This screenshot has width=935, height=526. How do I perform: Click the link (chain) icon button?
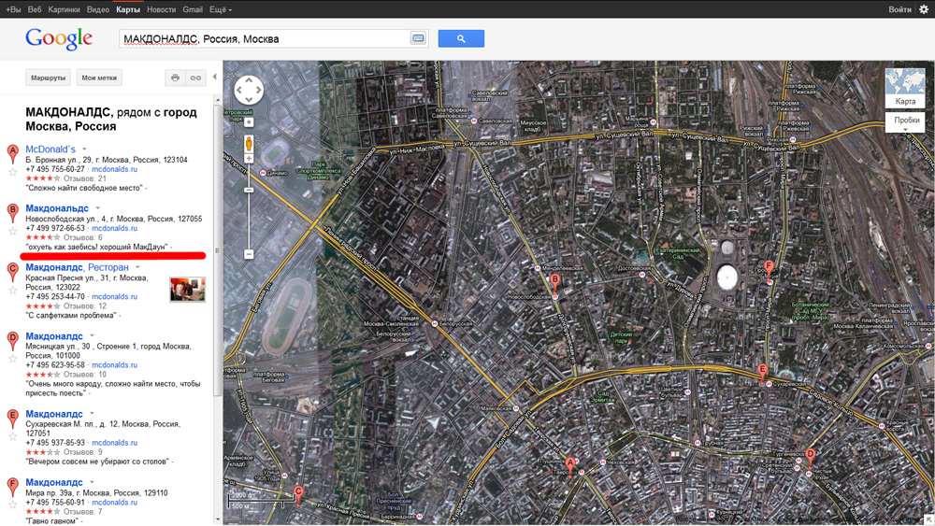(195, 78)
